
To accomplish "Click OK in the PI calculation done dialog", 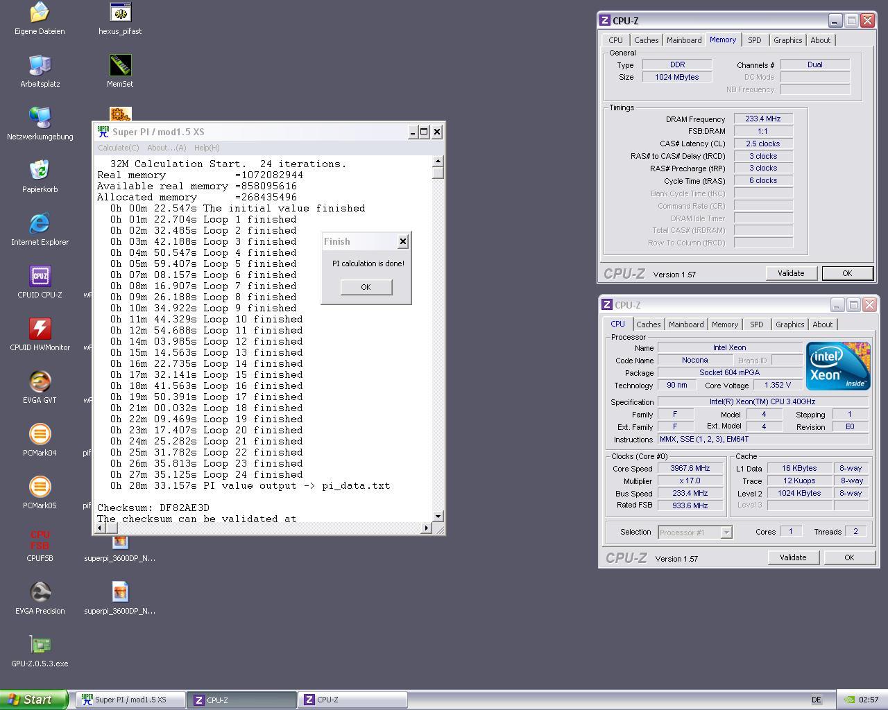I will 366,287.
